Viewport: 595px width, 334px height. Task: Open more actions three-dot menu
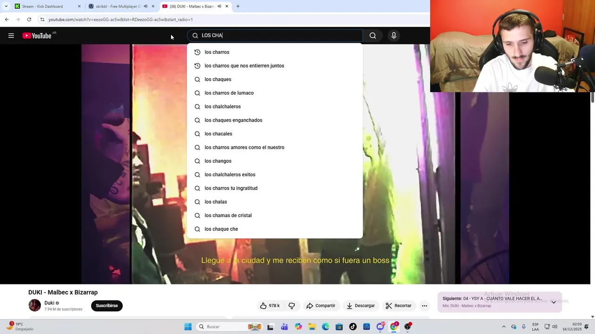click(424, 306)
